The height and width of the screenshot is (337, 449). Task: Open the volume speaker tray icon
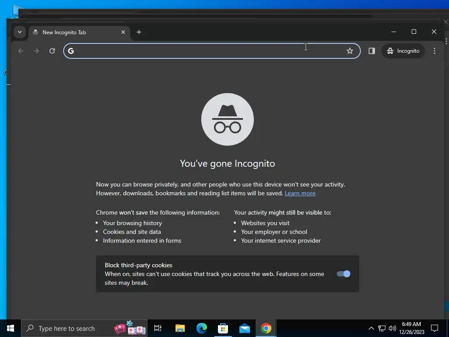pos(392,328)
